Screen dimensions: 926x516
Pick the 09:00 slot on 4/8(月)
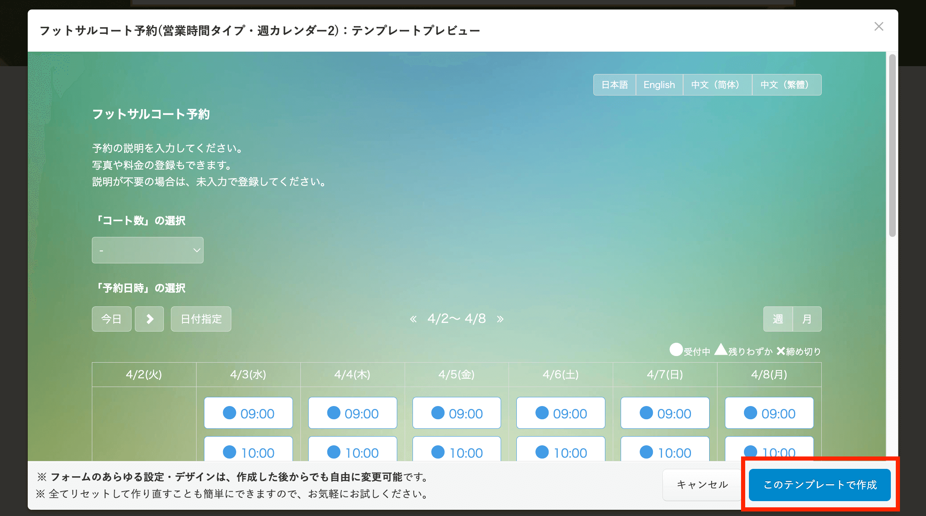point(769,413)
